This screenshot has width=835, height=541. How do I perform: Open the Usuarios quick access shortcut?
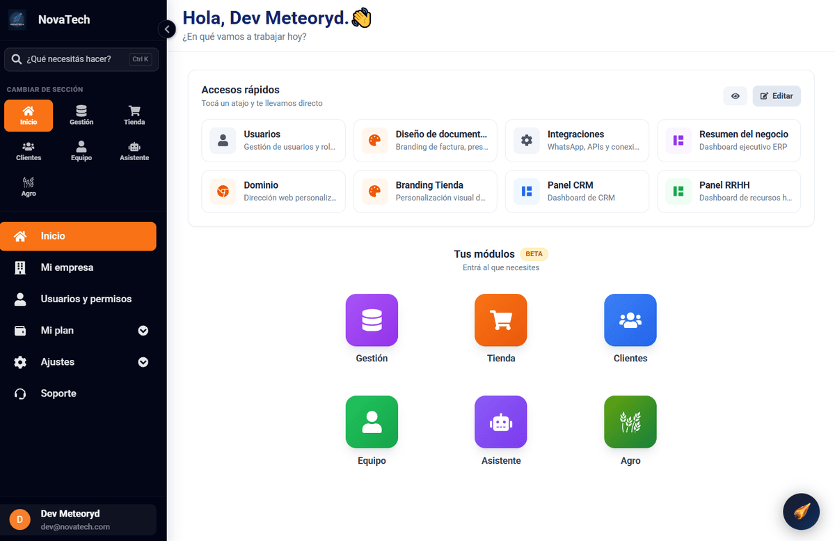[273, 141]
